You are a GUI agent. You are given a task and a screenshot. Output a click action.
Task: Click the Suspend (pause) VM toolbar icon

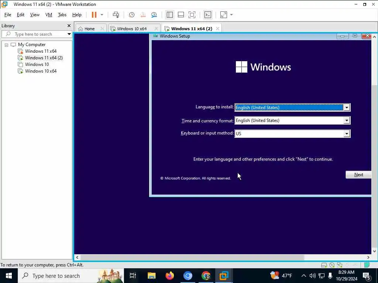tap(94, 15)
